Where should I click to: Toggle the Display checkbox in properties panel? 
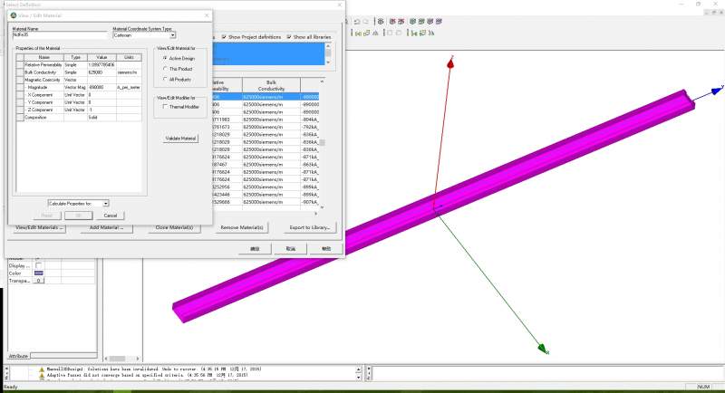point(38,265)
